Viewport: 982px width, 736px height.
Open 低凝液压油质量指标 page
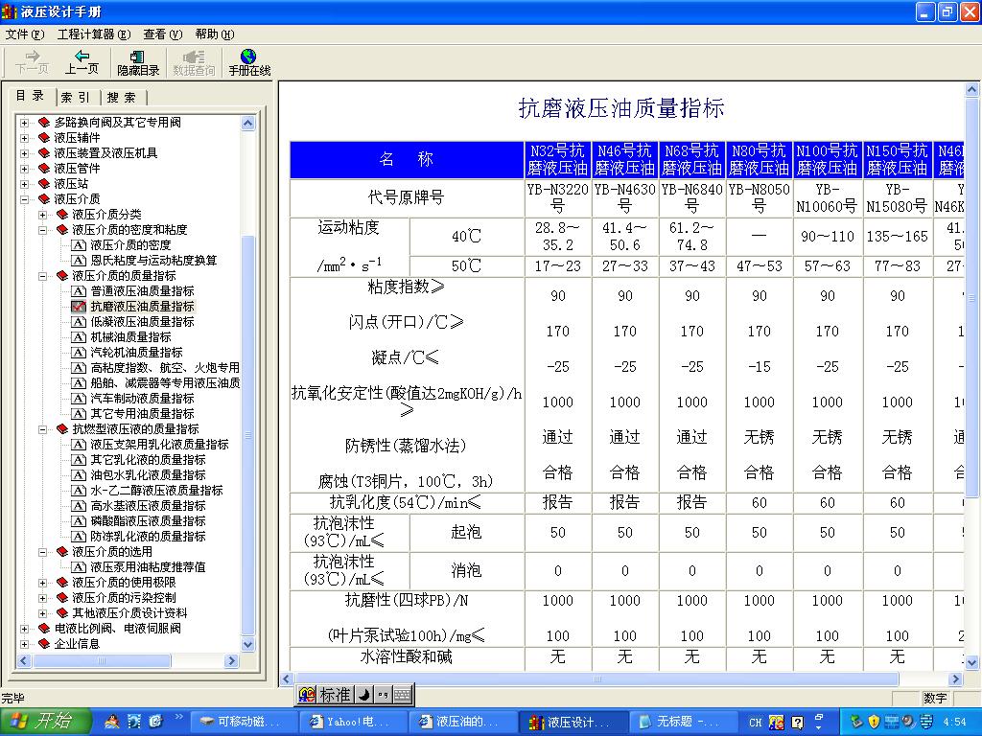point(142,322)
